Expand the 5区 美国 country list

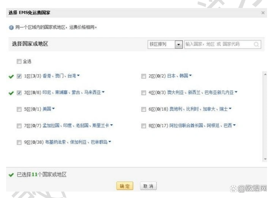pos(53,108)
